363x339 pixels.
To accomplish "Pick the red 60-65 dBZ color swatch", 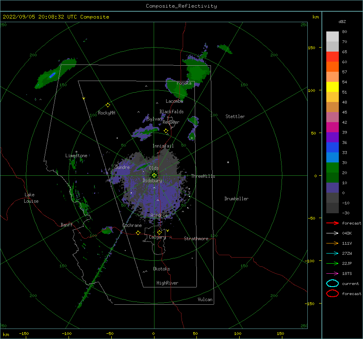I will pos(332,57).
